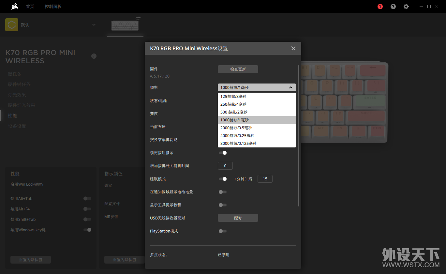Click 重置为默认值 in 性能 panel
The height and width of the screenshot is (274, 446).
coord(31,260)
